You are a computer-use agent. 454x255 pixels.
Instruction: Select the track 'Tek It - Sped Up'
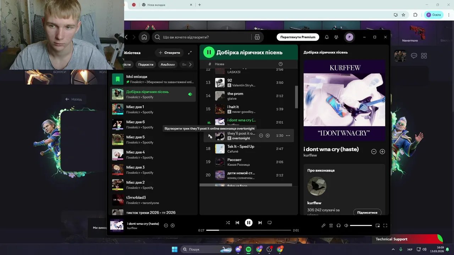pos(249,149)
